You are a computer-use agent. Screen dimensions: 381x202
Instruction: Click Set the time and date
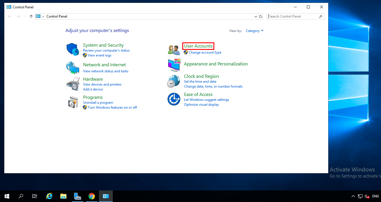(x=200, y=82)
